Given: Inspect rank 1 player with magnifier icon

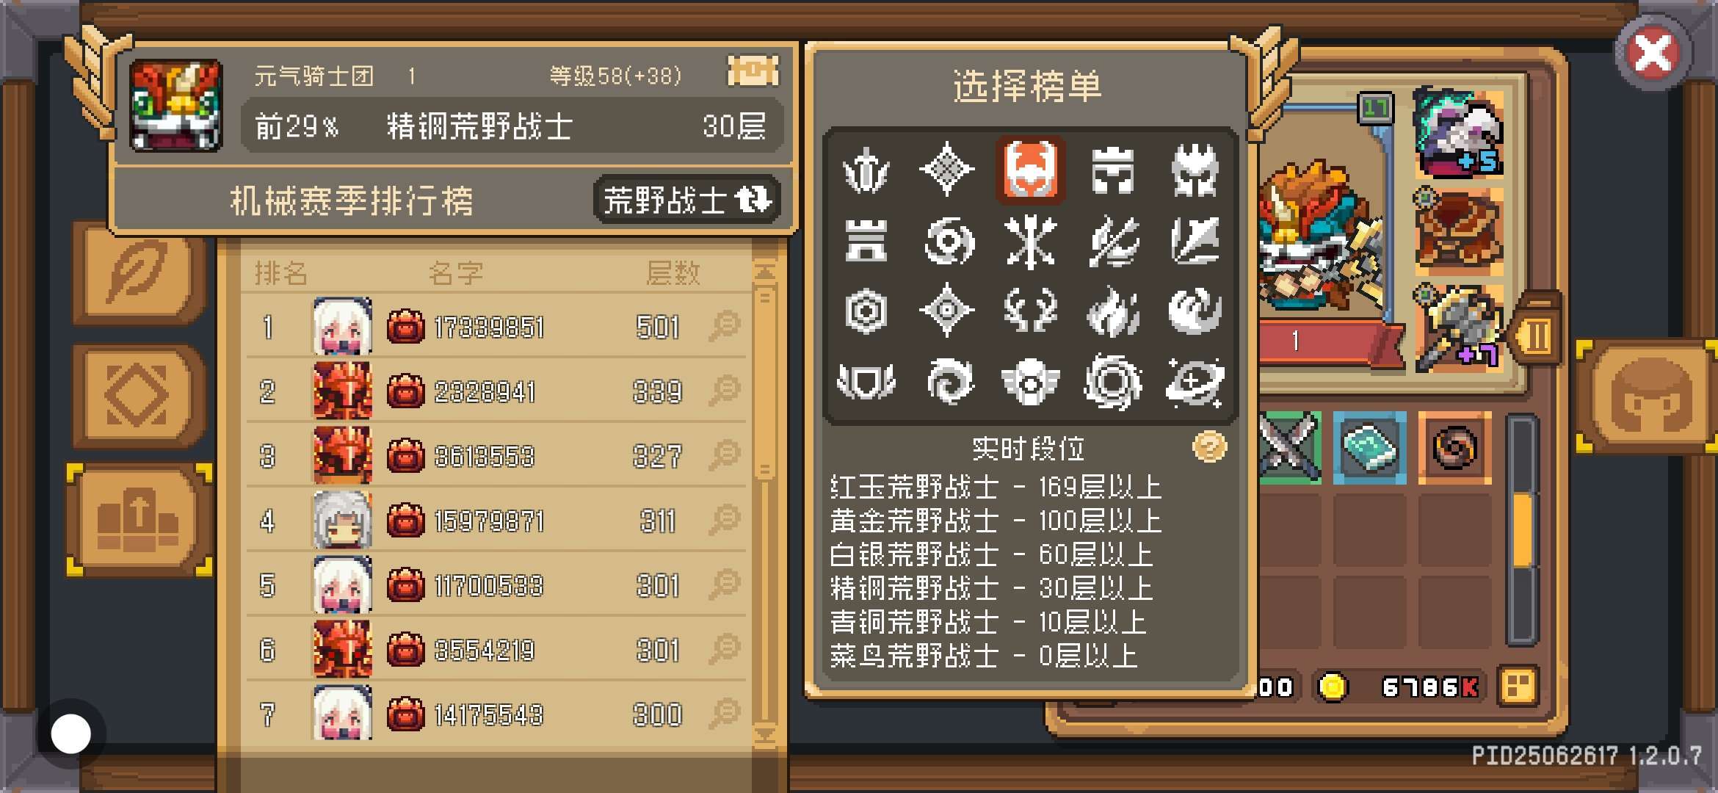Looking at the screenshot, I should pyautogui.click(x=724, y=326).
